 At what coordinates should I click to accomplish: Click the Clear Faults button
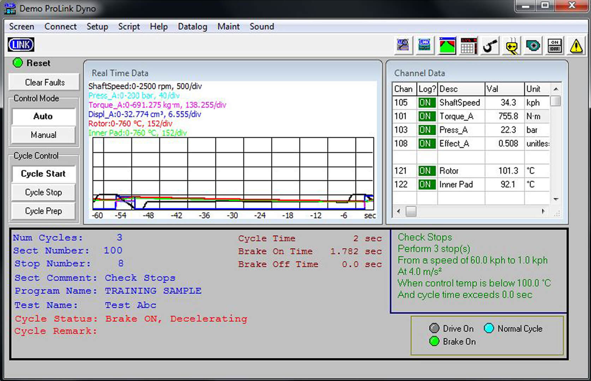[x=44, y=82]
